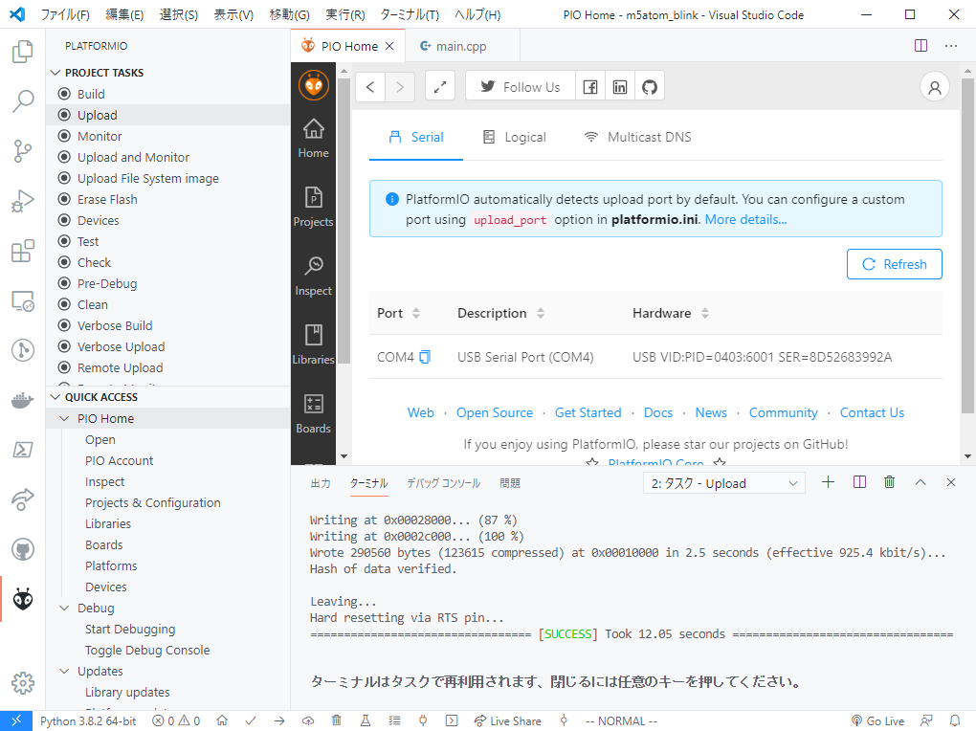976x731 pixels.
Task: Open the PlatformIO alien icon in activity bar
Action: 22,599
